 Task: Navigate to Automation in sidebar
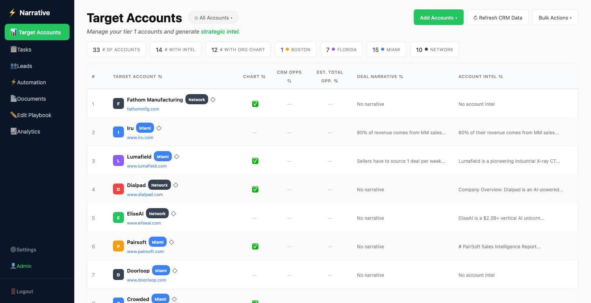37,82
